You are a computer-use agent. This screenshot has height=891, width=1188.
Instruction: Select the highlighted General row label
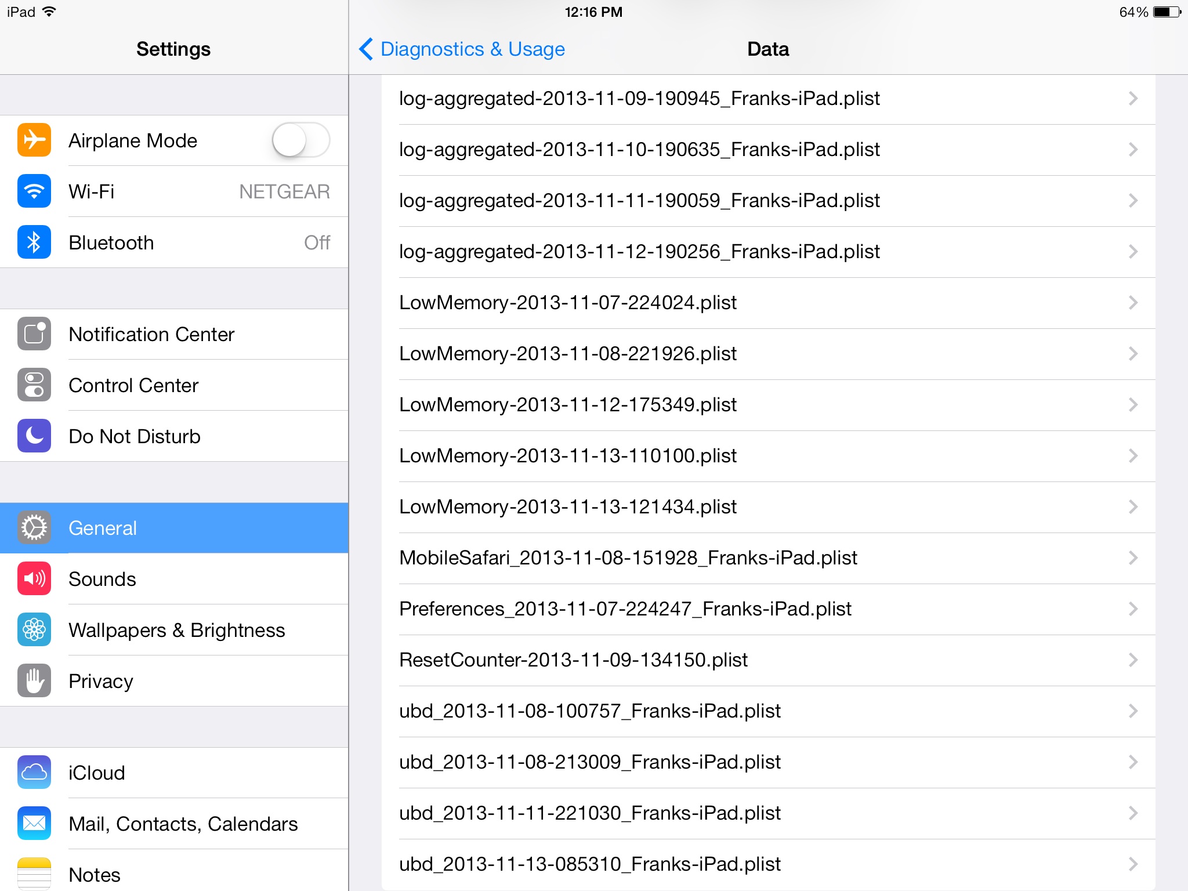click(x=103, y=528)
